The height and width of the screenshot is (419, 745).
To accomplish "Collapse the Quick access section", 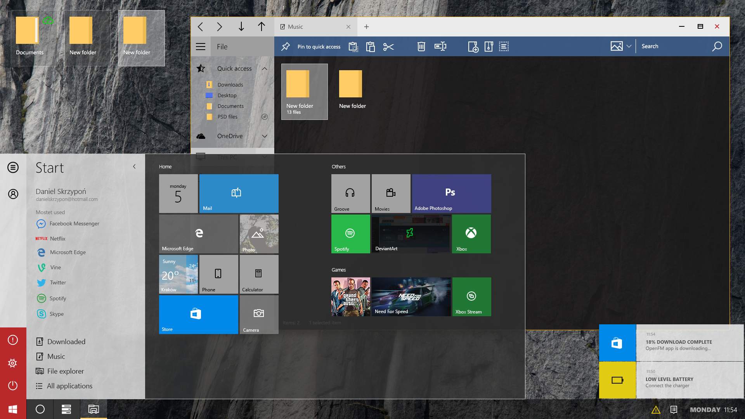I will click(x=265, y=69).
